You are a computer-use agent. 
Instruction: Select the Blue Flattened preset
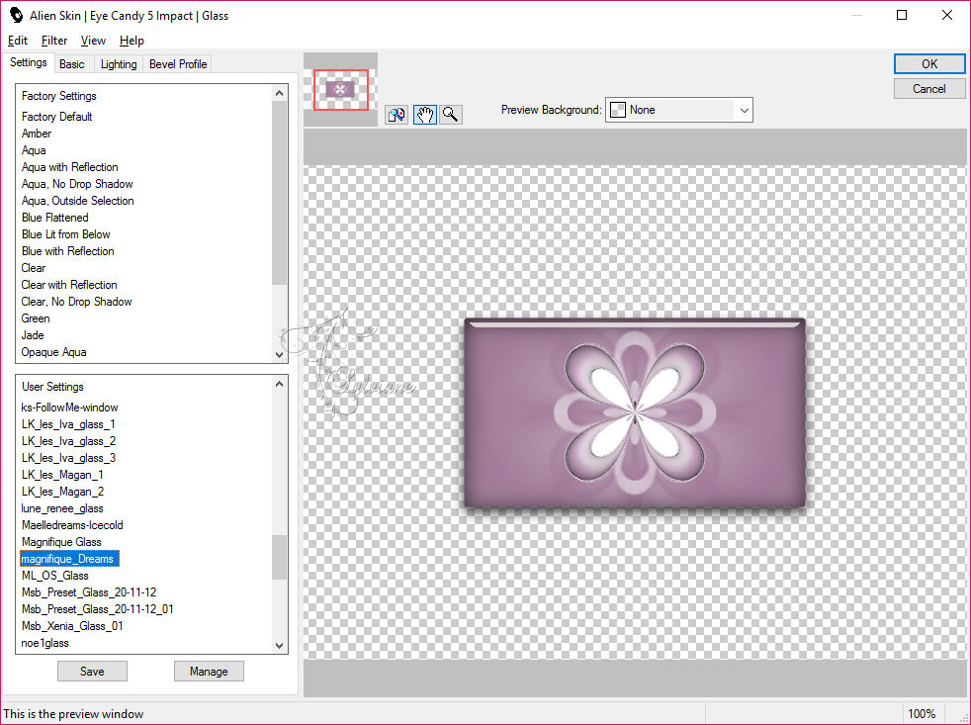(55, 218)
